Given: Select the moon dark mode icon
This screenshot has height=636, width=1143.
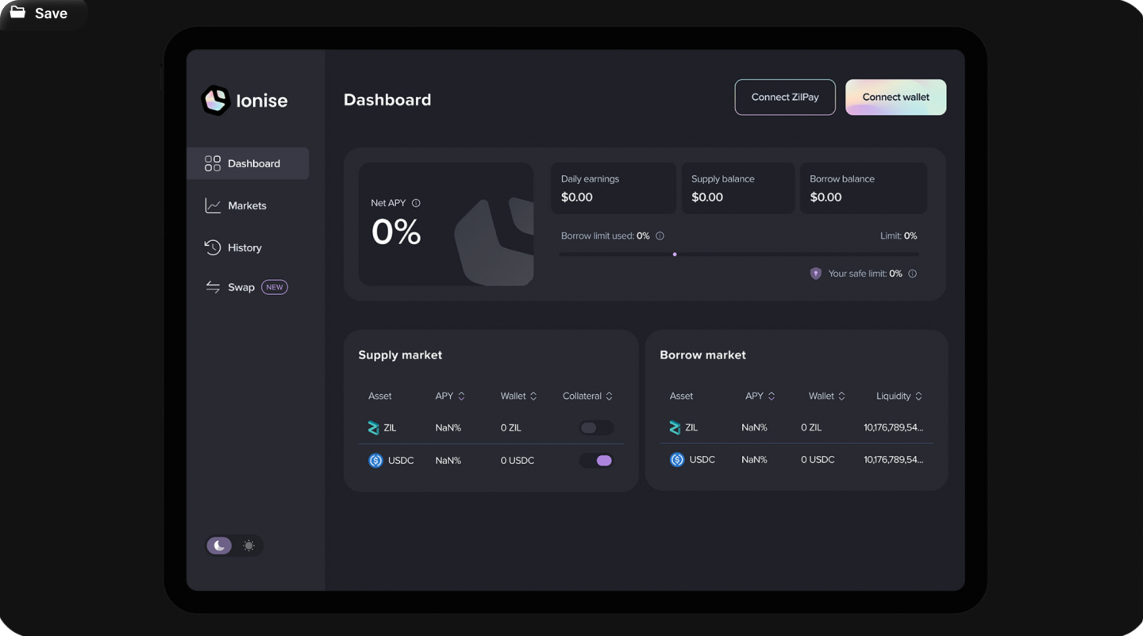Looking at the screenshot, I should 219,546.
